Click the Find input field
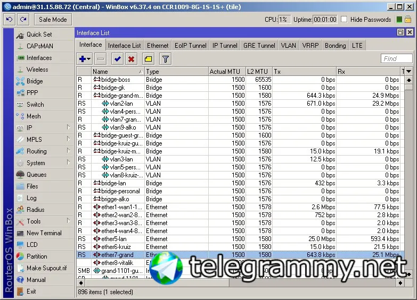 (397, 58)
